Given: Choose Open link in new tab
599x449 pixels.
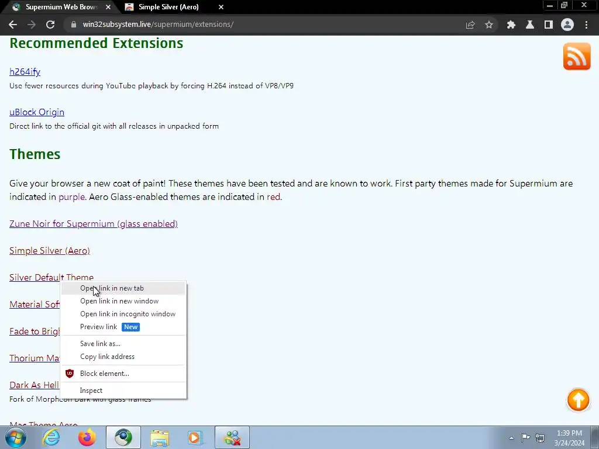Looking at the screenshot, I should click(123, 288).
